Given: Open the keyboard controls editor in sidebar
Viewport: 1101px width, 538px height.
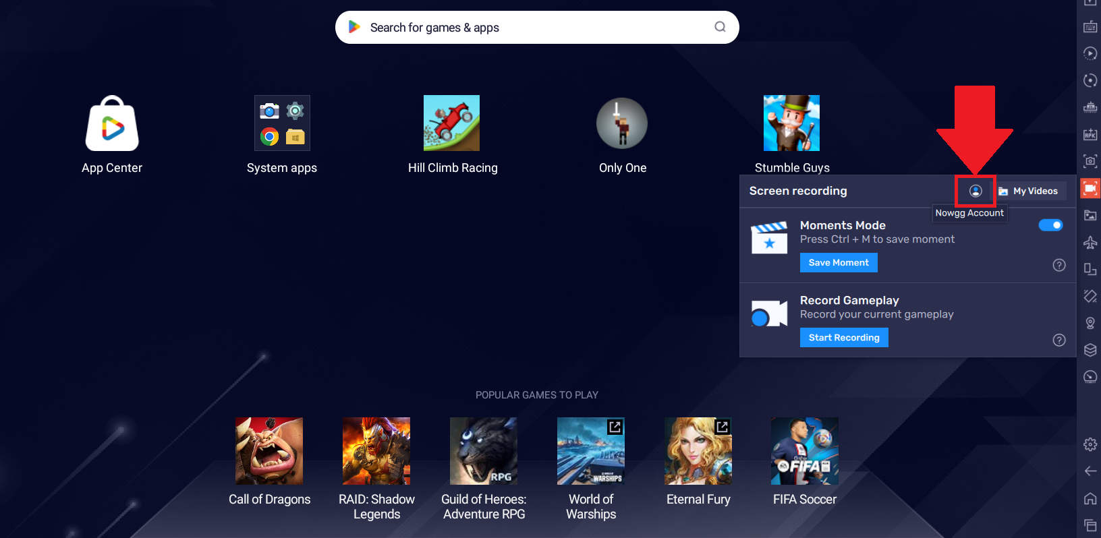Looking at the screenshot, I should click(1090, 27).
